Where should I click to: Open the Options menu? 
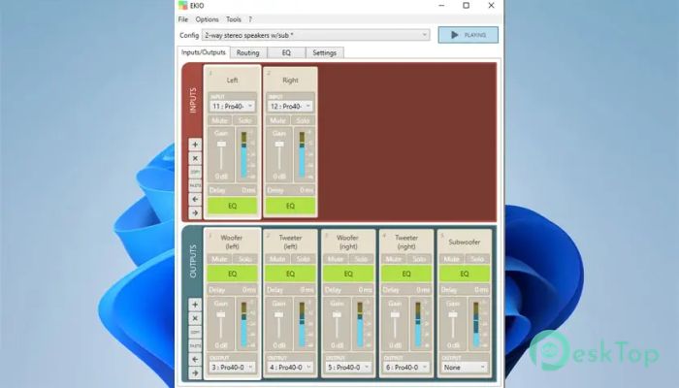[x=207, y=19]
